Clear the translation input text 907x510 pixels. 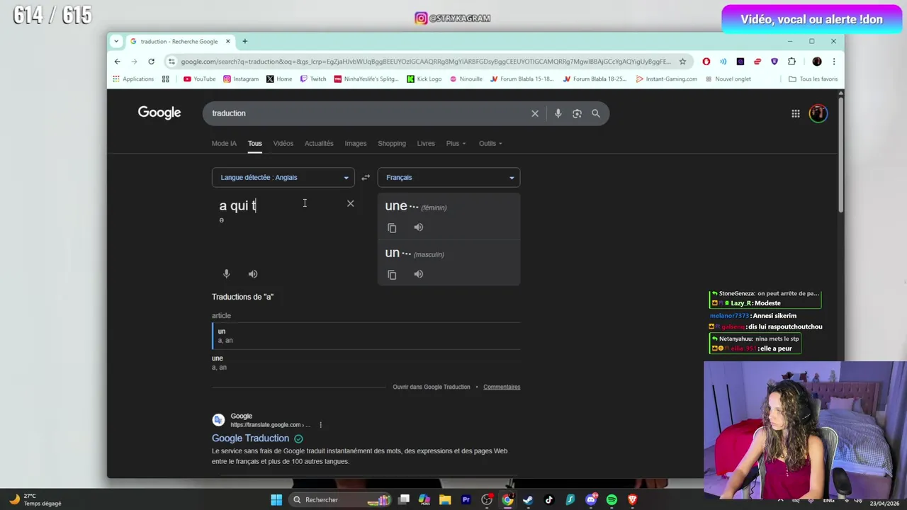click(x=350, y=203)
